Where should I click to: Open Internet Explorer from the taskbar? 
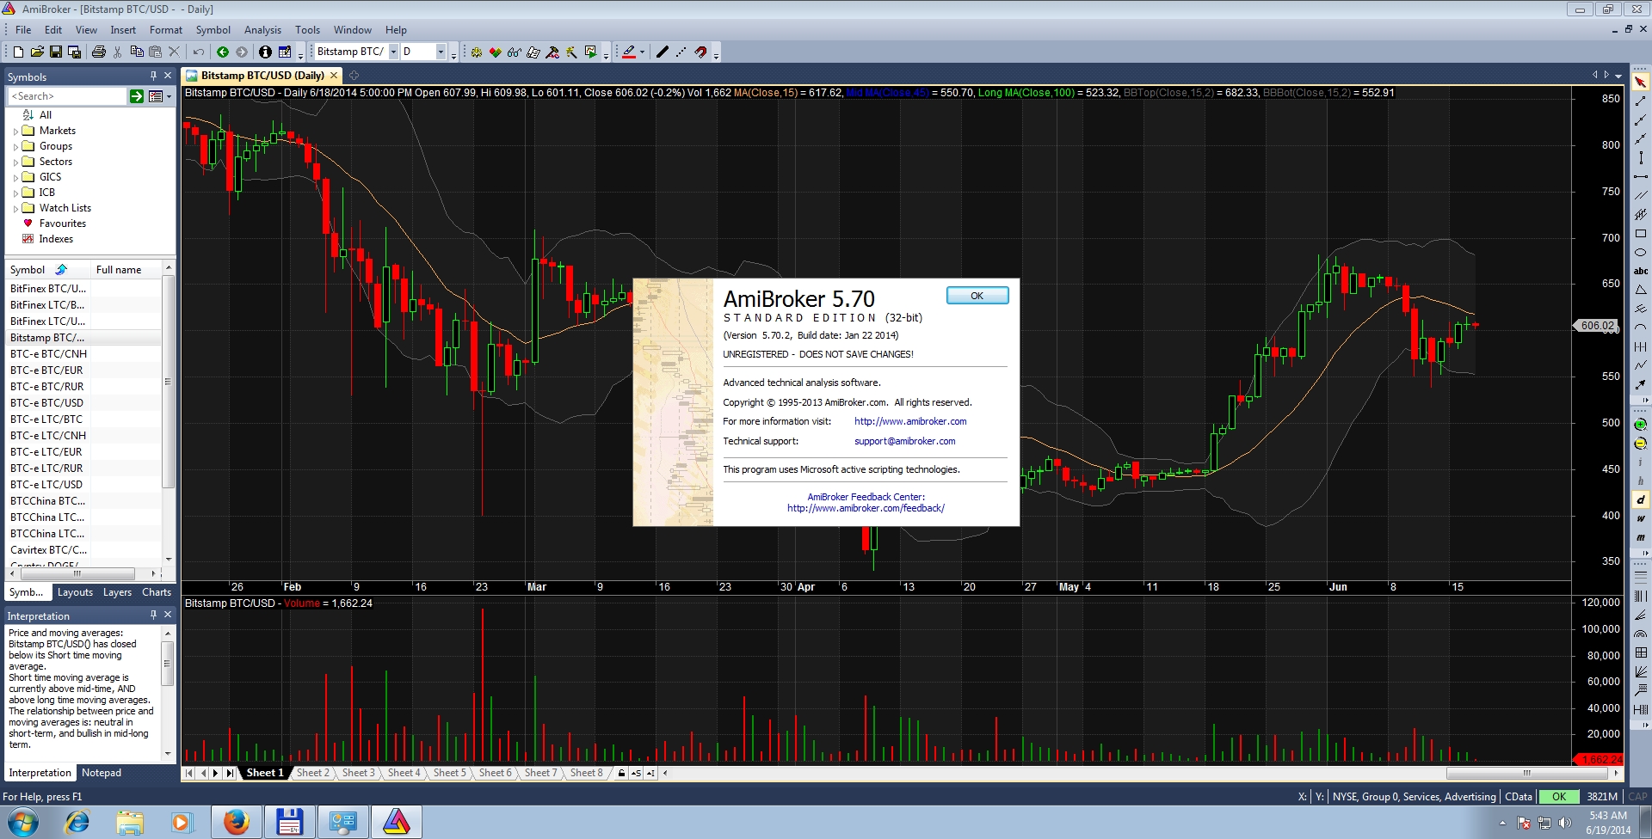77,823
